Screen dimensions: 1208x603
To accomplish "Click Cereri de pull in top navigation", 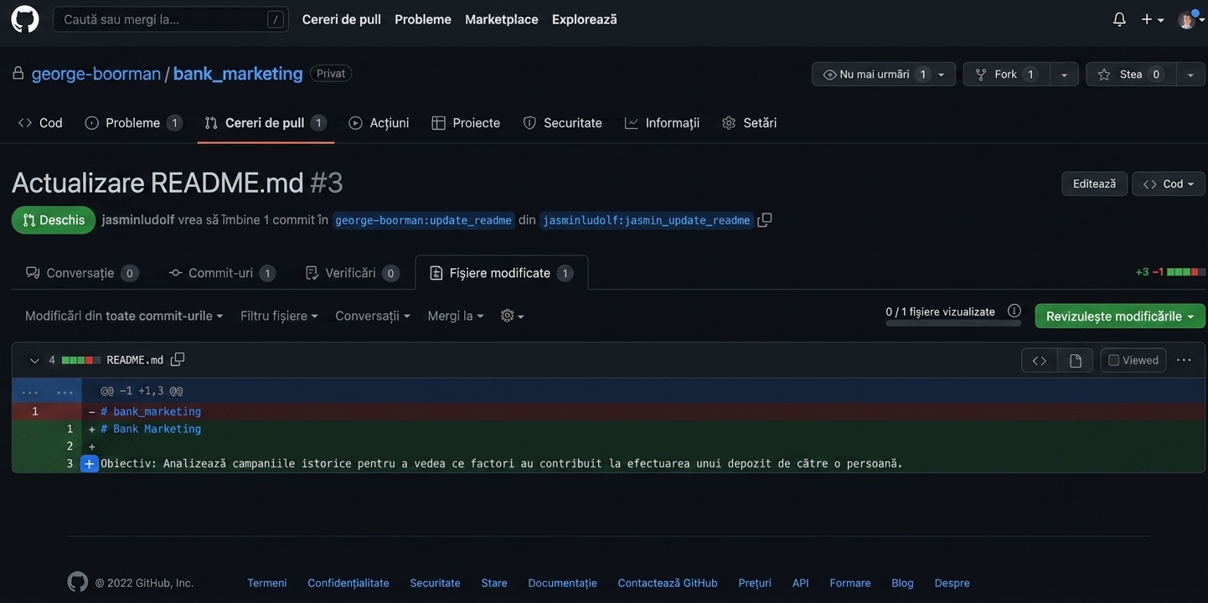I will click(342, 19).
